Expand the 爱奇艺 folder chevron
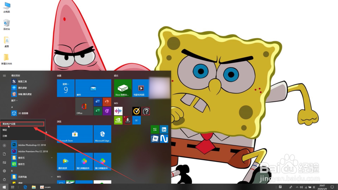The height and width of the screenshot is (190, 338). 52,158
